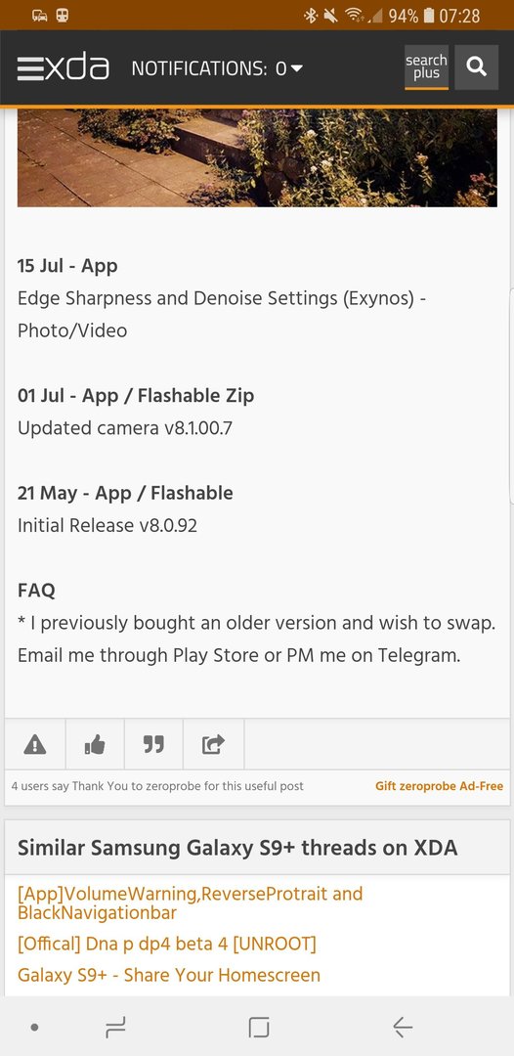
Task: Thank the post with thumbs-up icon
Action: coord(95,744)
